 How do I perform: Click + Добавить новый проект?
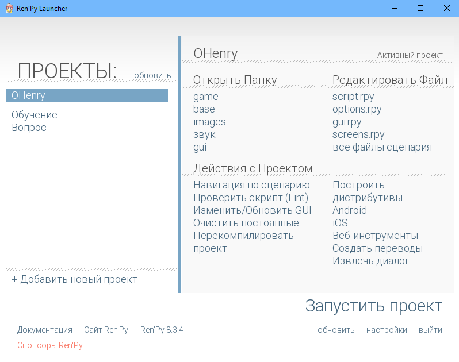tap(74, 279)
